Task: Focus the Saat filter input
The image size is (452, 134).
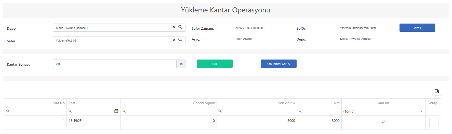Action: (93, 111)
